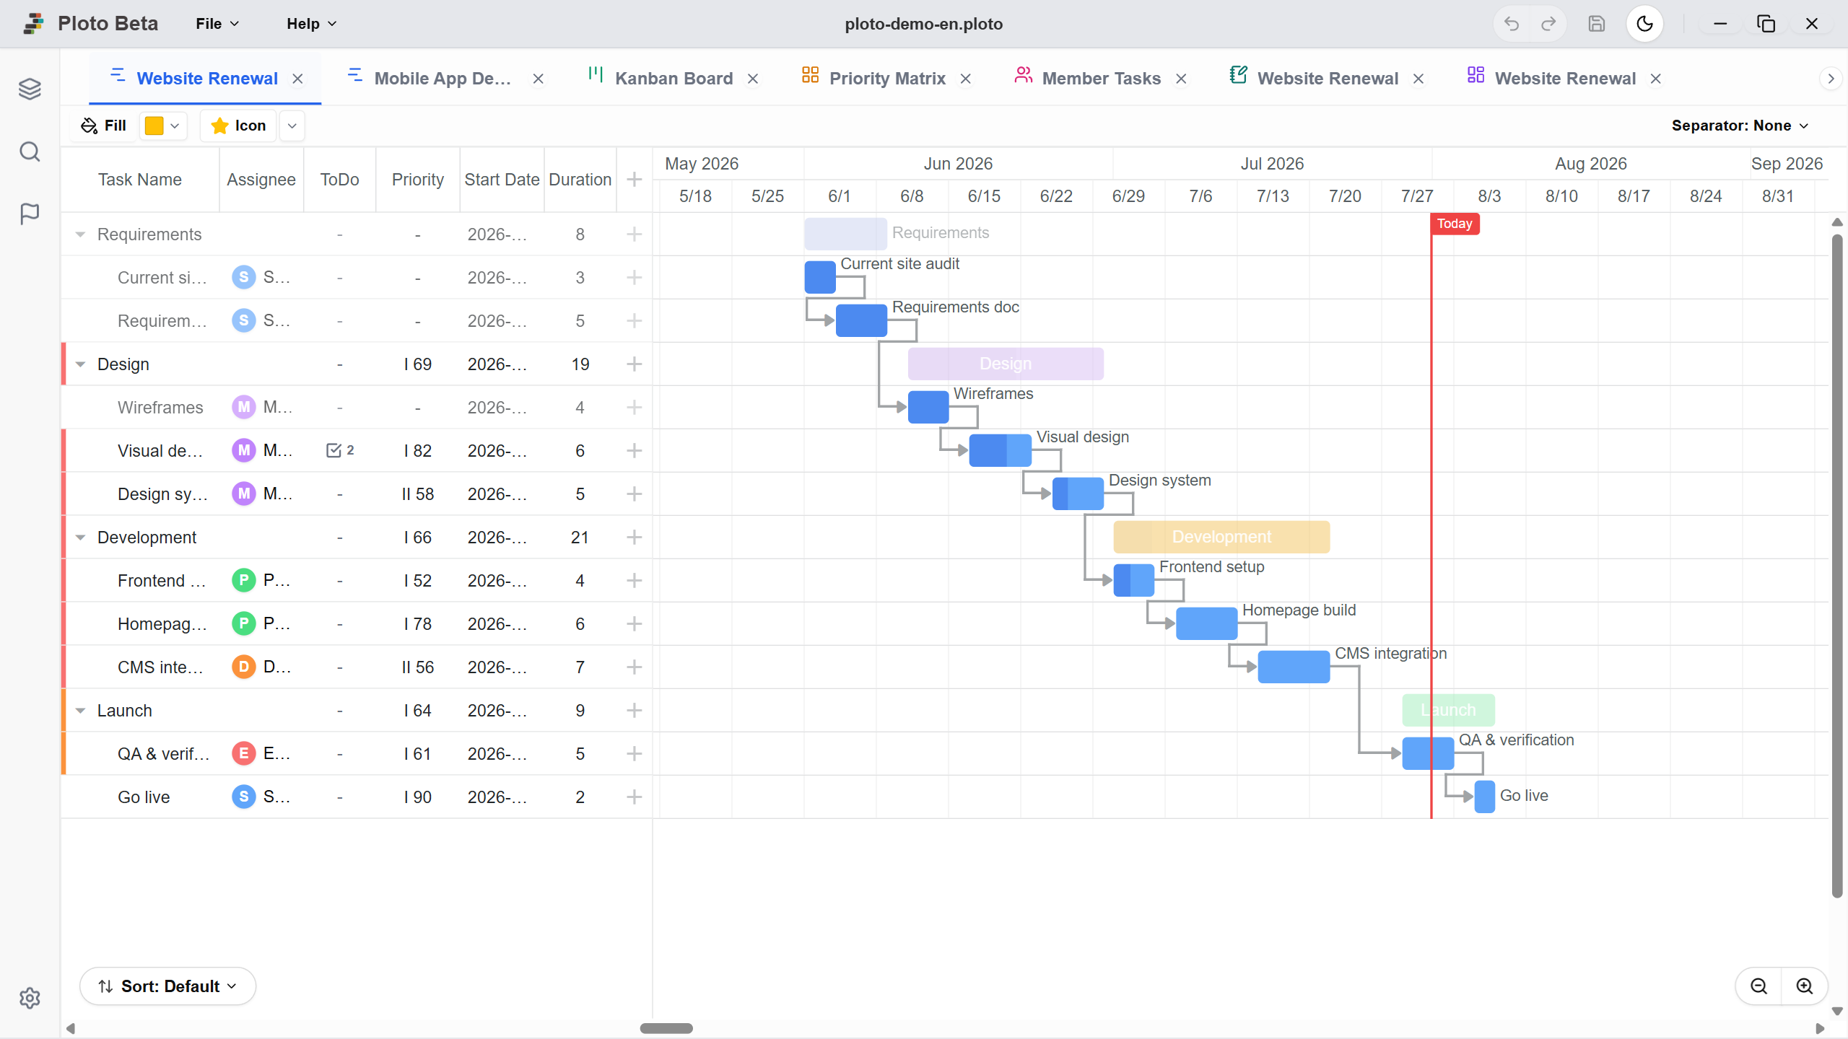Open settings gear in sidebar

[x=30, y=998]
